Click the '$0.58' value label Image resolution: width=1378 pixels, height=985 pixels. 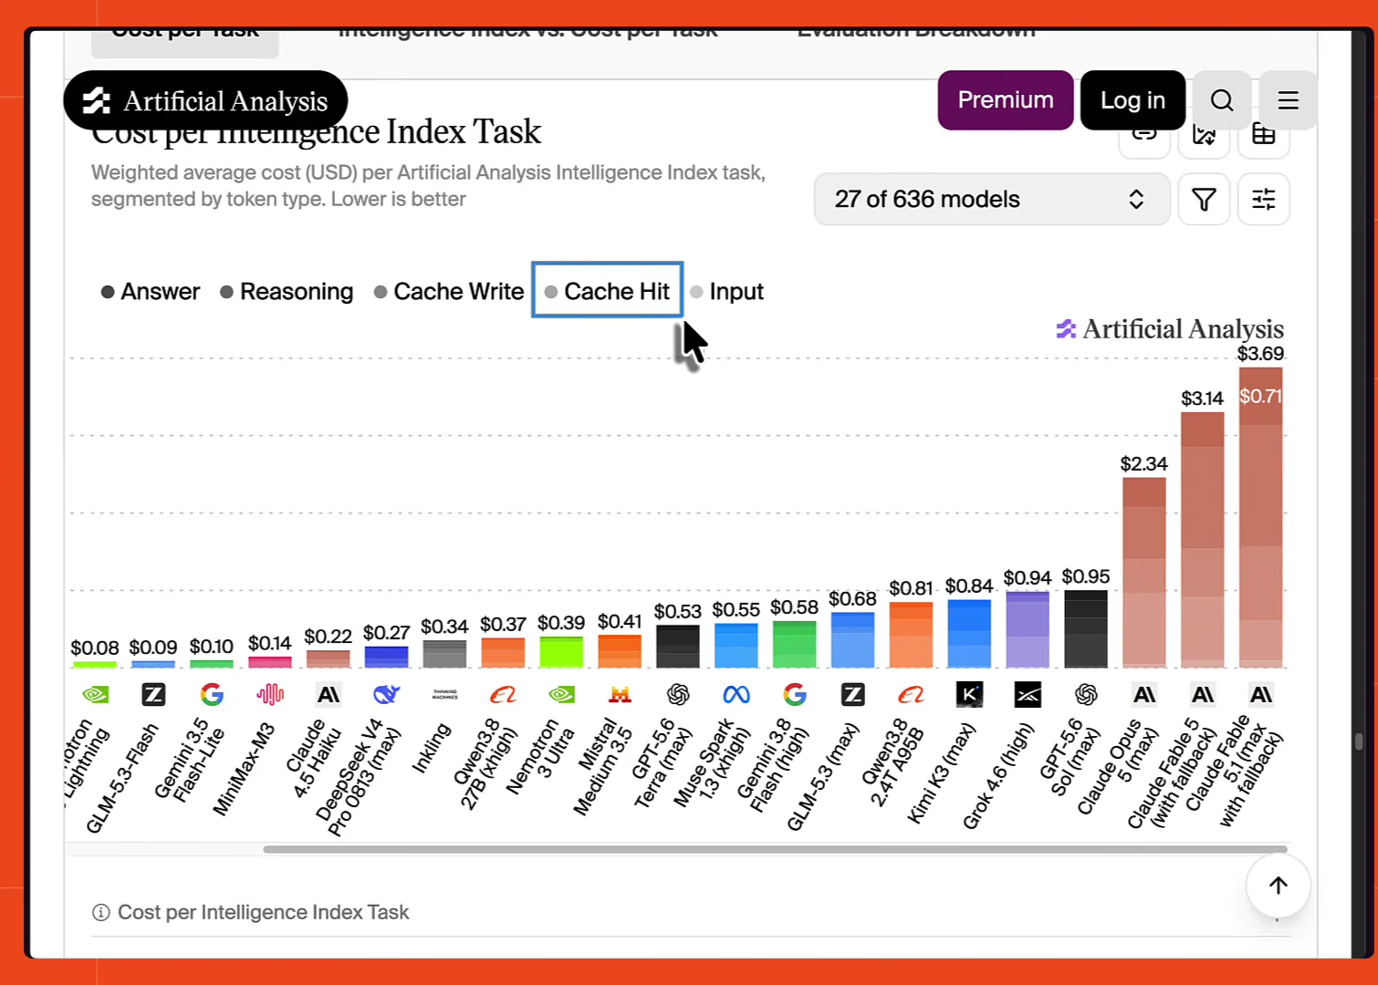pyautogui.click(x=795, y=607)
